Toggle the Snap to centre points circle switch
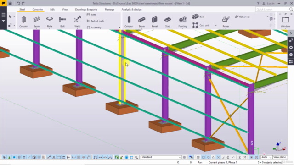Image resolution: width=294 pixels, height=165 pixels. pyautogui.click(x=208, y=157)
